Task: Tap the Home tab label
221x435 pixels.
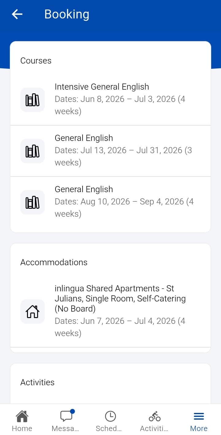Action: (22, 428)
